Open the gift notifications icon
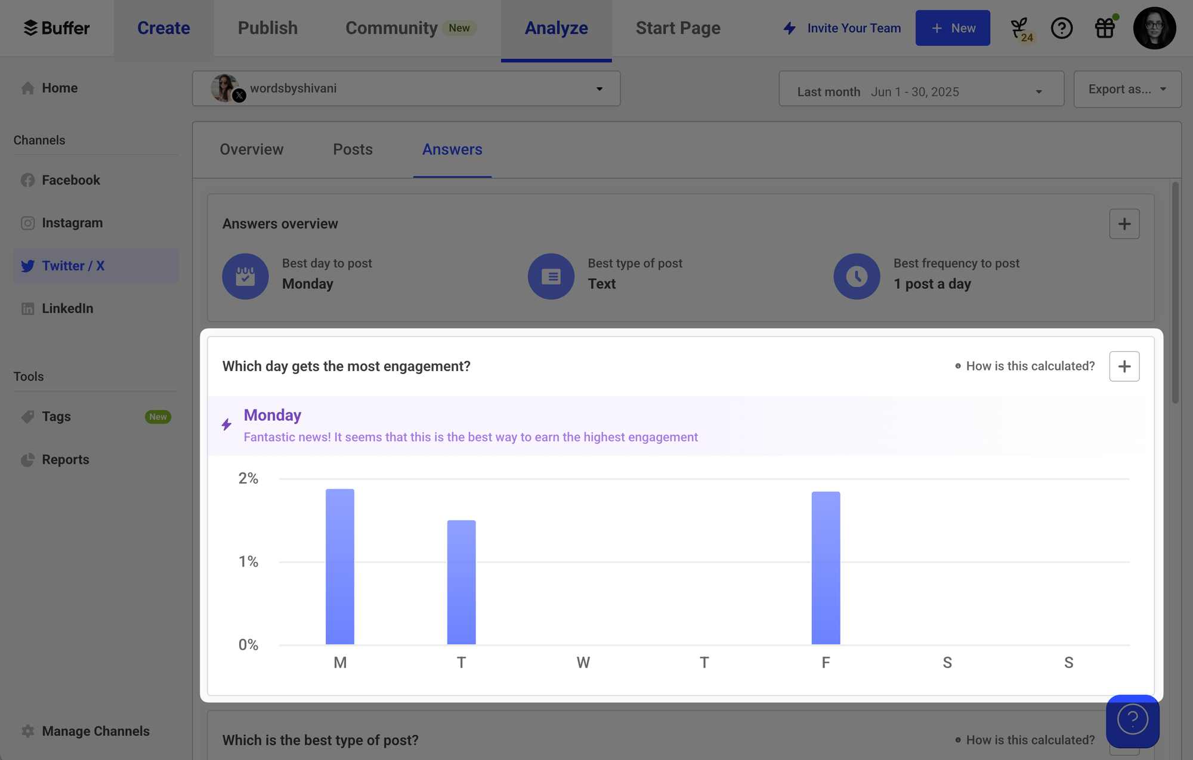 tap(1104, 27)
